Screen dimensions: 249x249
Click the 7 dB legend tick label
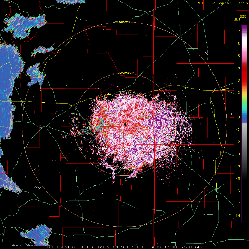(x=239, y=31)
